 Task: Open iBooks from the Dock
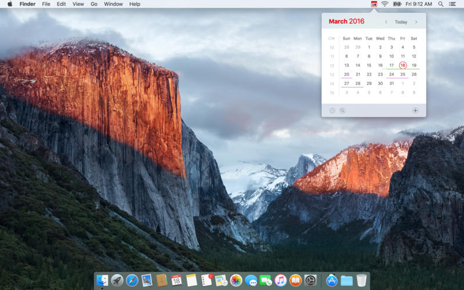[295, 280]
